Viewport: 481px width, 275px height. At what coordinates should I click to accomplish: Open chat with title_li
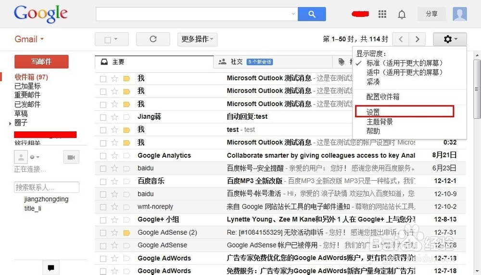(x=33, y=209)
